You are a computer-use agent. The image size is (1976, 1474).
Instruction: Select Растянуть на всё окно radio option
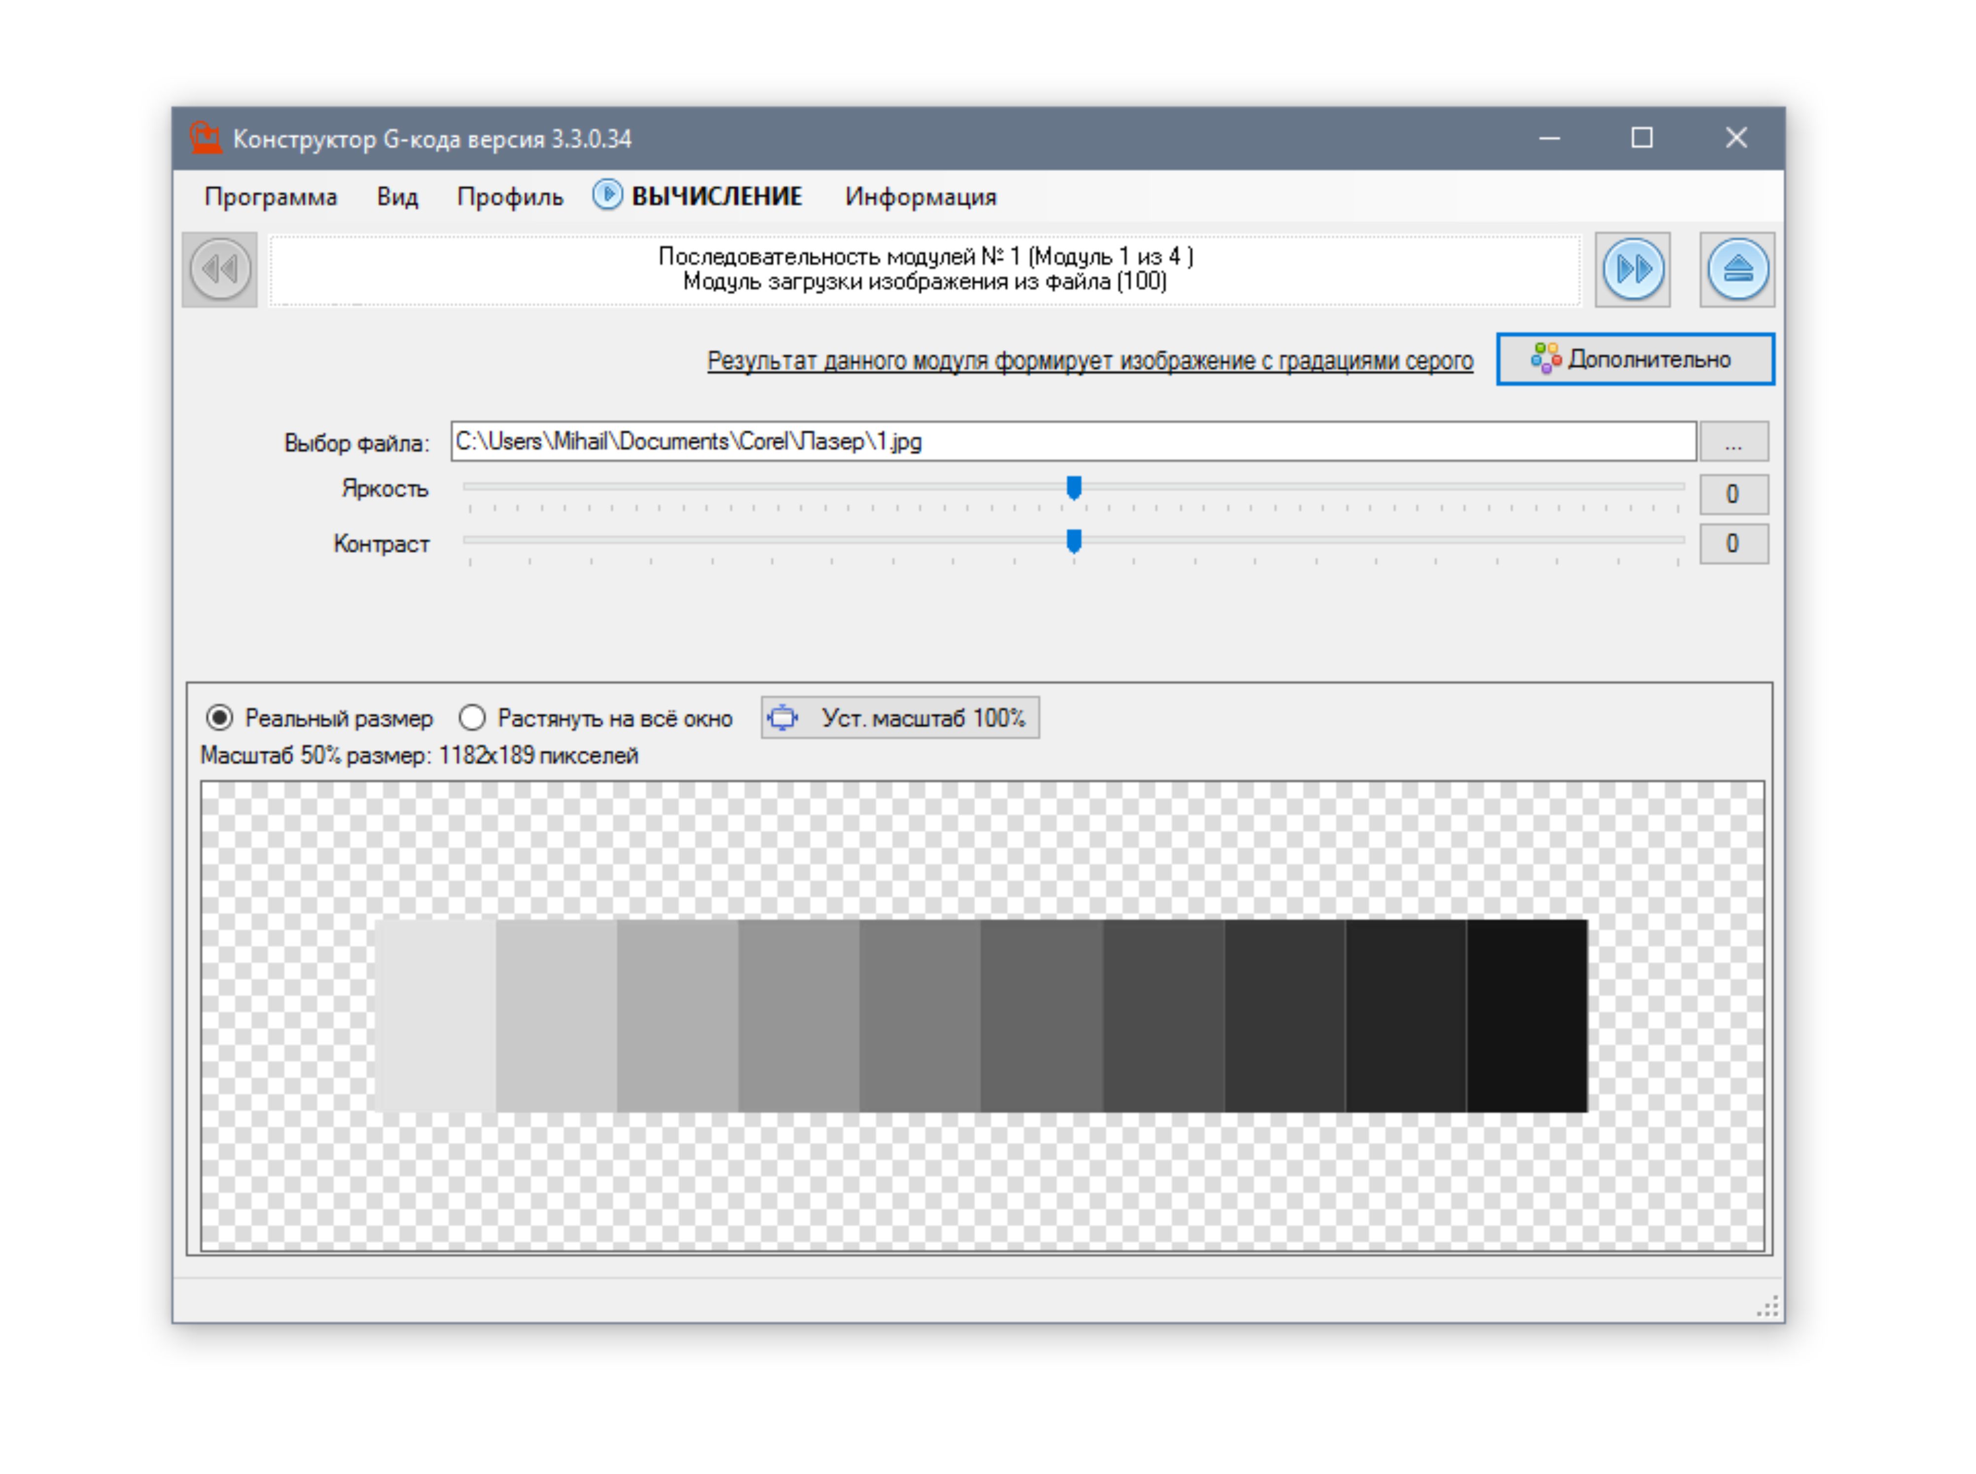[x=472, y=718]
